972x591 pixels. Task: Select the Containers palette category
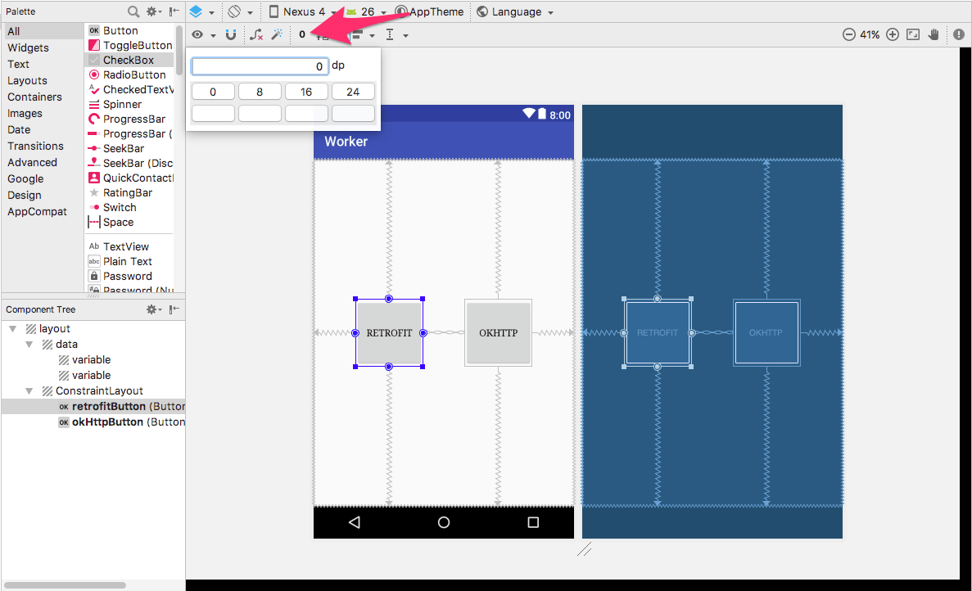[34, 97]
